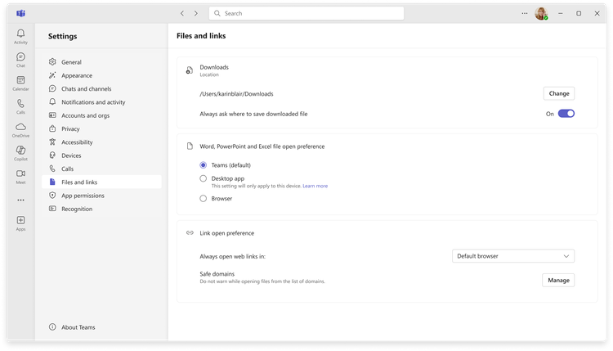
Task: Open Activity in the left rail
Action: click(20, 36)
